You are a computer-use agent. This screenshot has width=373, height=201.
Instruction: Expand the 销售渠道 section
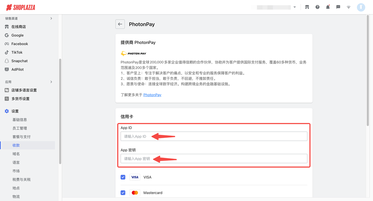pyautogui.click(x=51, y=18)
